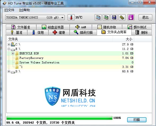Click the D:\ drive label
Screen dimensions: 156x126
18,71
